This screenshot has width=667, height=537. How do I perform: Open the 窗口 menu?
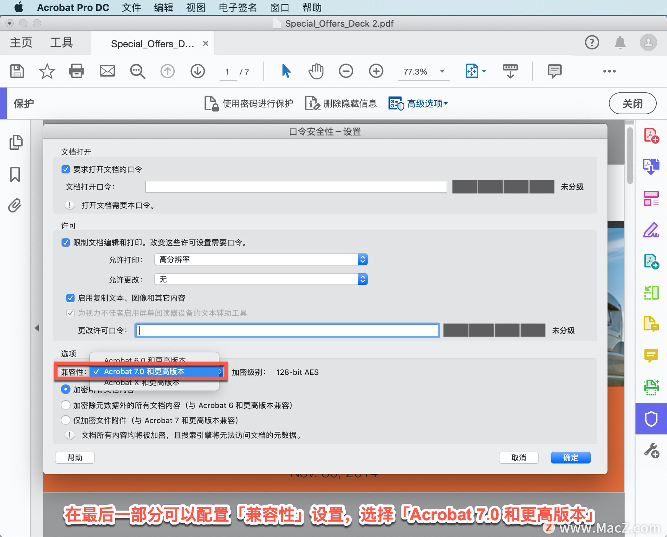[x=280, y=7]
